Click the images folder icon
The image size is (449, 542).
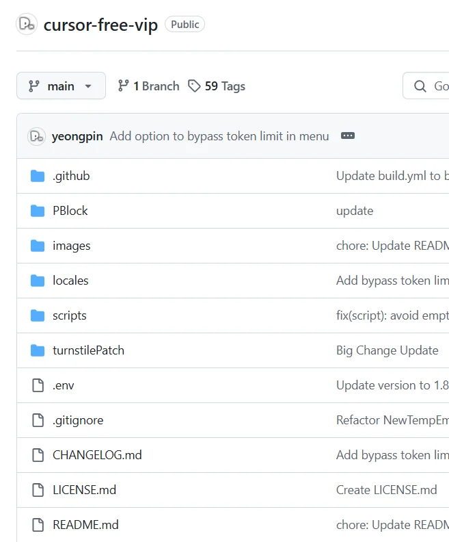tap(38, 246)
